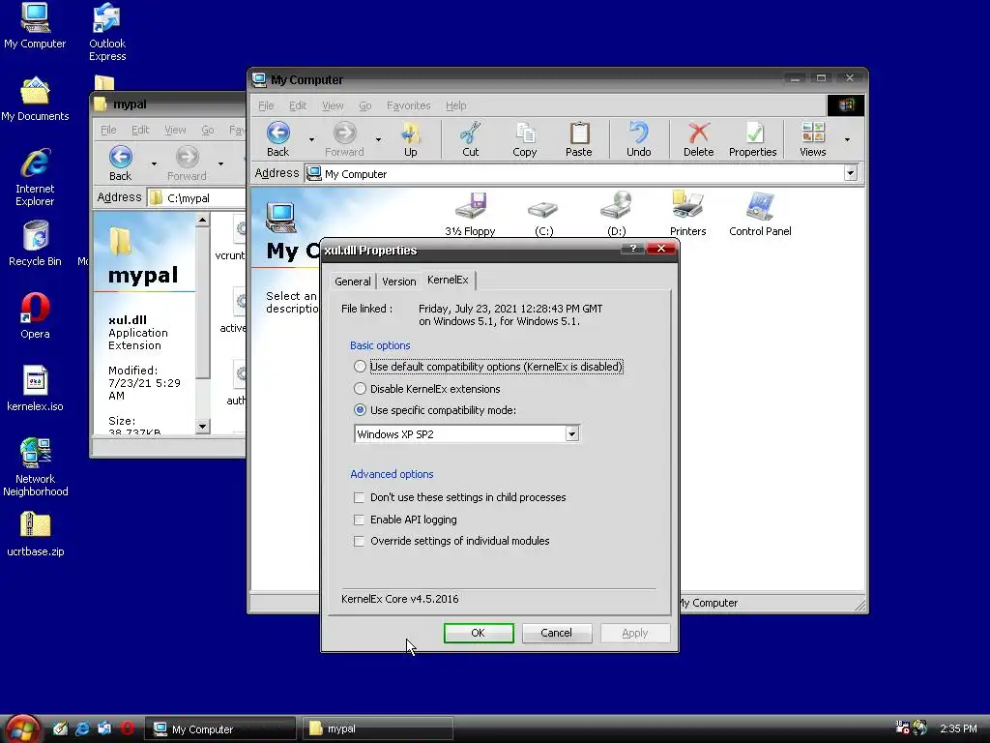990x743 pixels.
Task: Click the mypal address field C:\mypal
Action: click(x=197, y=197)
